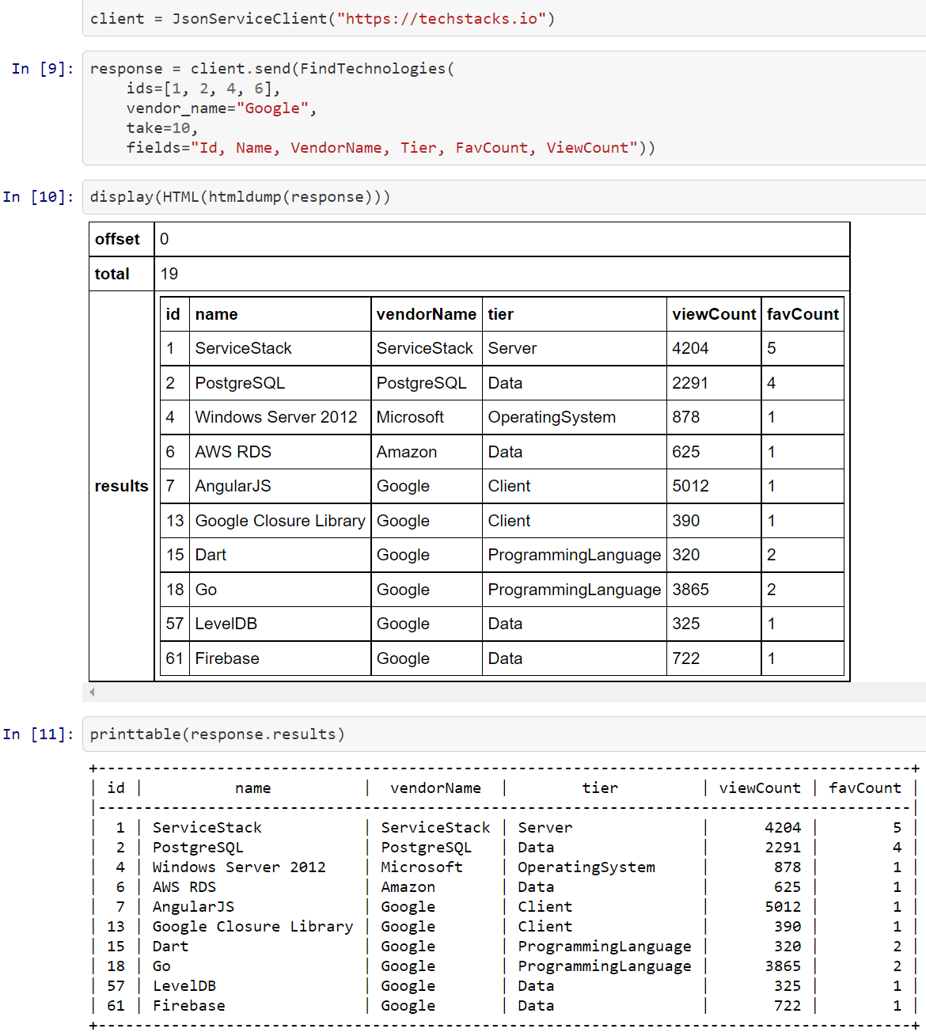Click the "offset" row label in the HTML table

(117, 239)
